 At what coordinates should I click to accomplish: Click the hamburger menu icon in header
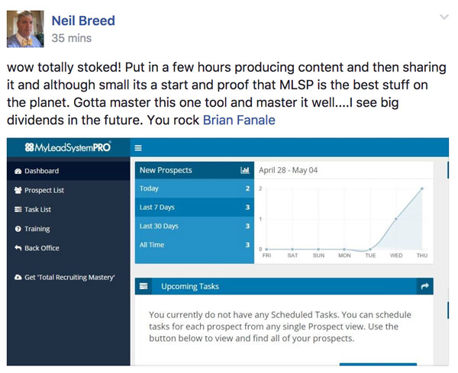coord(138,148)
